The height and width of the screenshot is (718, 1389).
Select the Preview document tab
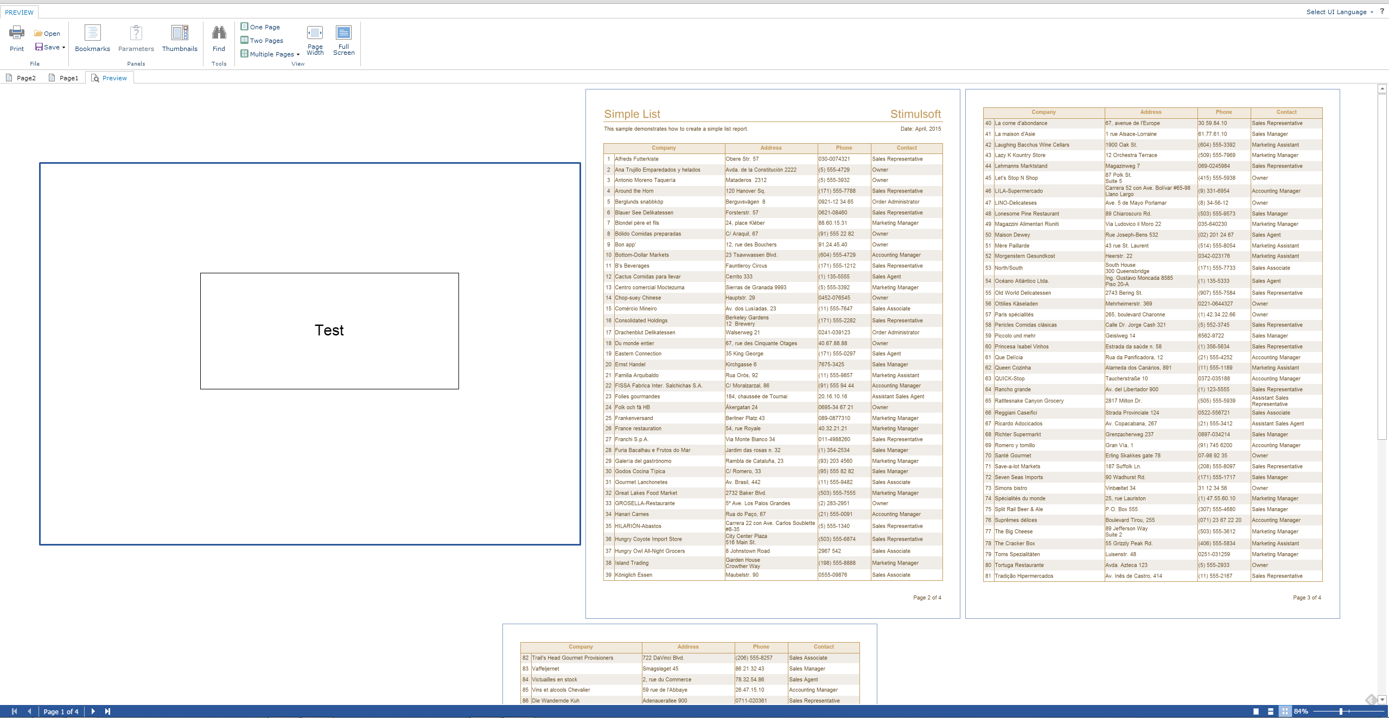tap(109, 78)
